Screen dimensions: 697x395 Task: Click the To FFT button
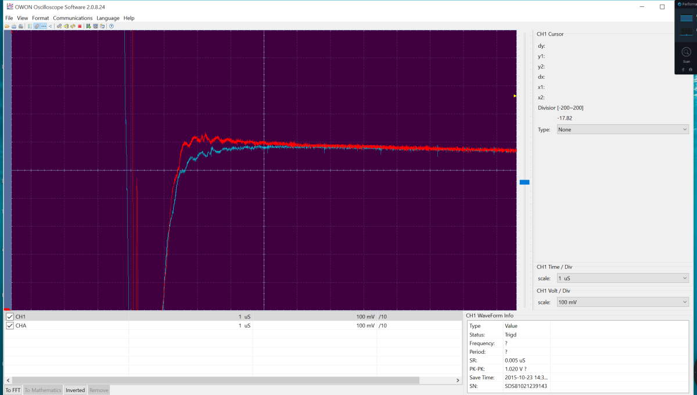pyautogui.click(x=13, y=390)
